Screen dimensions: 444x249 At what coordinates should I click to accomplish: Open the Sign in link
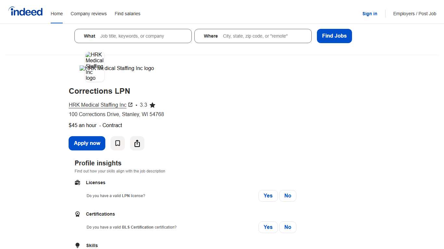point(370,14)
